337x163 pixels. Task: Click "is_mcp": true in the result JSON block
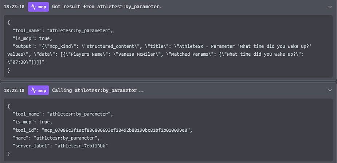[x=32, y=39]
